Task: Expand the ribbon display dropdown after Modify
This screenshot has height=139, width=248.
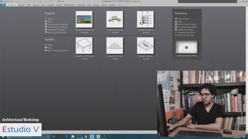Action: (120, 5)
